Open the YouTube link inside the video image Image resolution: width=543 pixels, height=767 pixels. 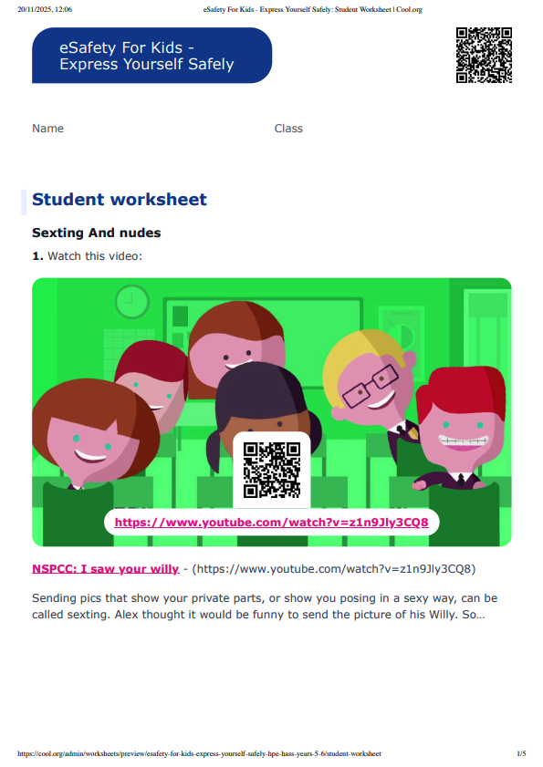[271, 523]
